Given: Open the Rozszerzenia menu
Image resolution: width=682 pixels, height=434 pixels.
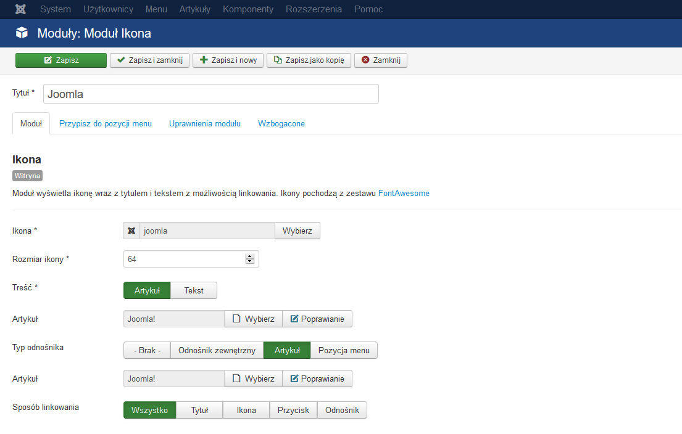Looking at the screenshot, I should (314, 9).
